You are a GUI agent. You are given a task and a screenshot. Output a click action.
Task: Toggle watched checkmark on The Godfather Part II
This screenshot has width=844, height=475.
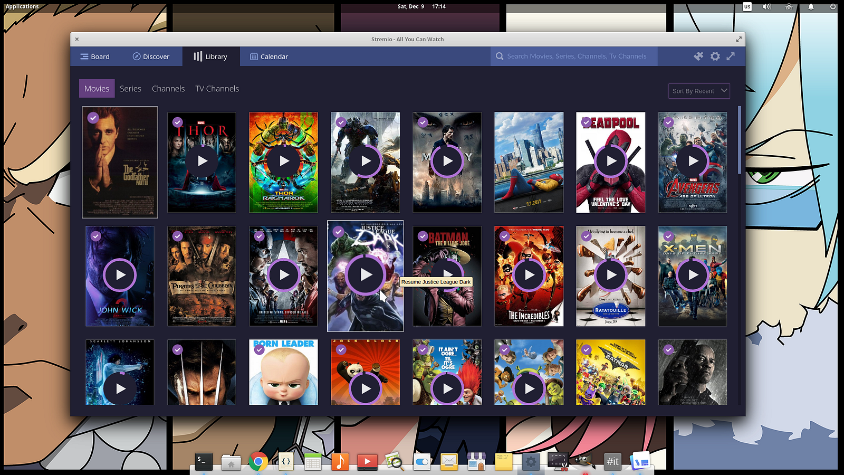(93, 118)
